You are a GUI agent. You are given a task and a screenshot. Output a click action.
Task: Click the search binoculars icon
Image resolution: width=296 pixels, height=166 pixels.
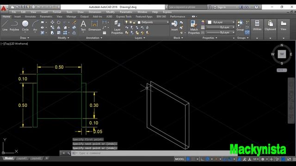210,7
